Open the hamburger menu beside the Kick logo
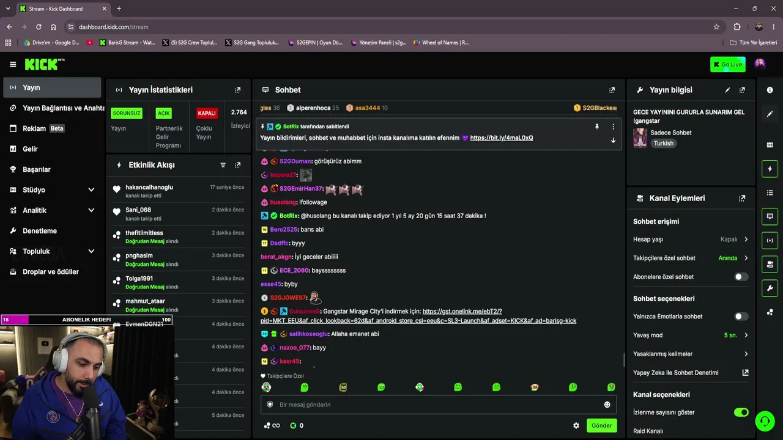783x440 pixels. pos(13,64)
